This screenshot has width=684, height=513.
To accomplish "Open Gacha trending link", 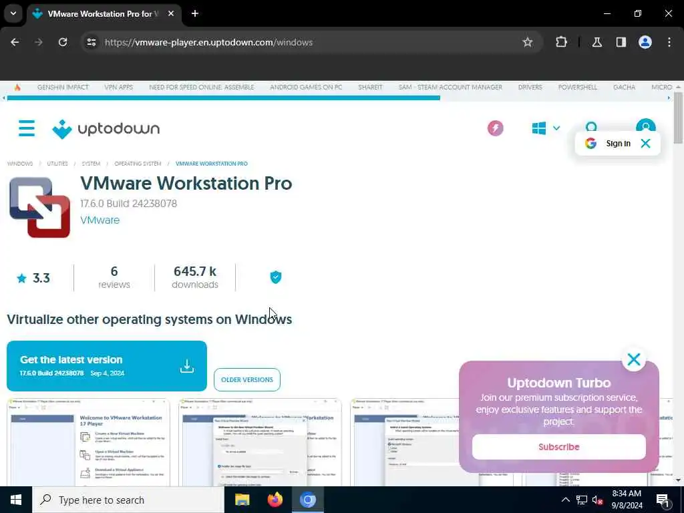I will (625, 88).
